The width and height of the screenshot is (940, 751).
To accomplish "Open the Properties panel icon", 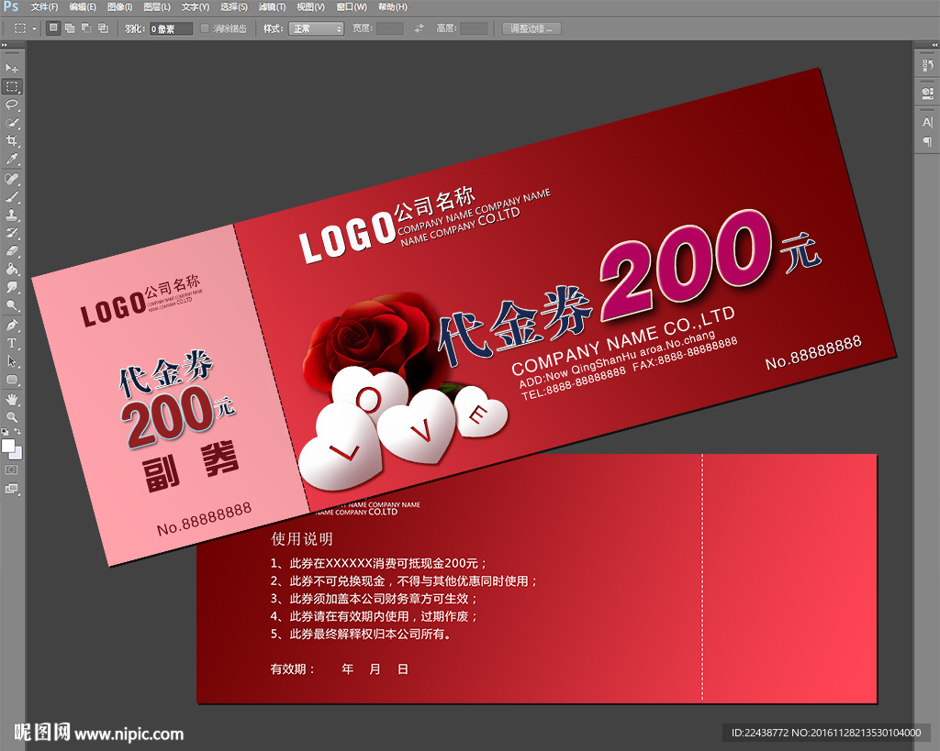I will pos(927,93).
